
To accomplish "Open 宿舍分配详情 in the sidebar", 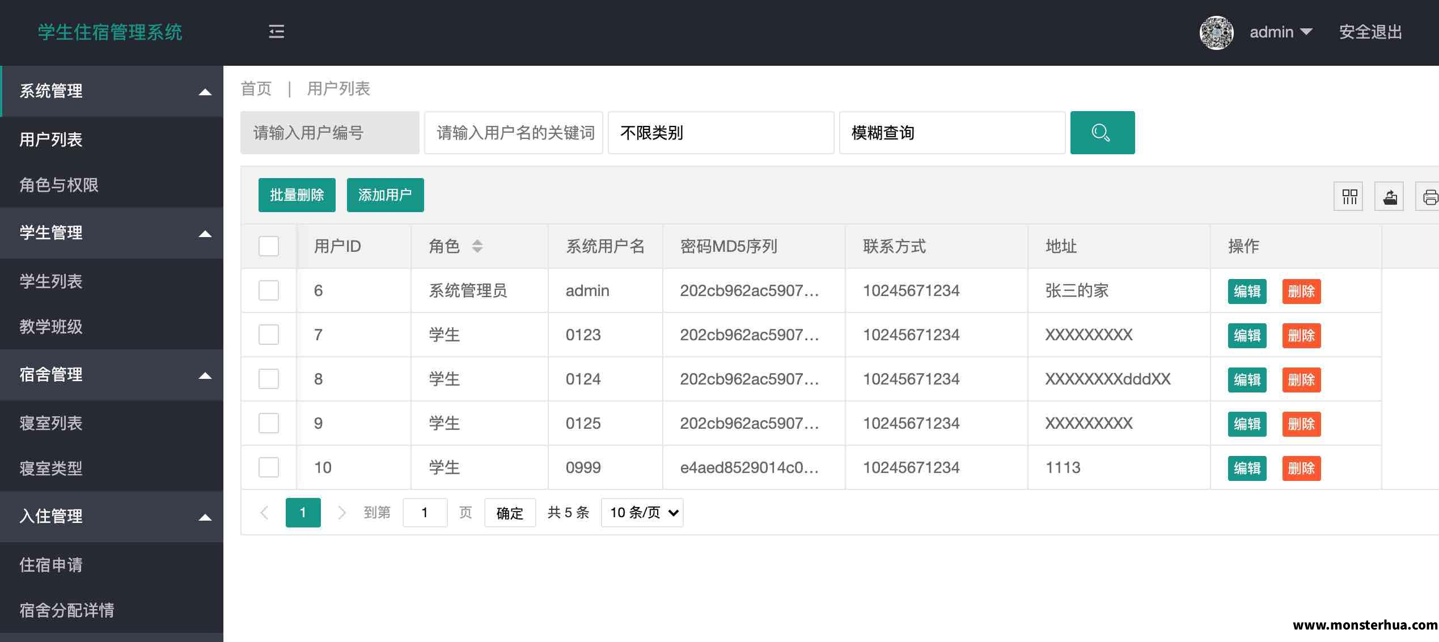I will [x=112, y=610].
